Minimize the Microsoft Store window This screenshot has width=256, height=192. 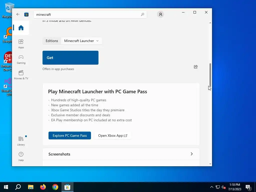click(183, 12)
